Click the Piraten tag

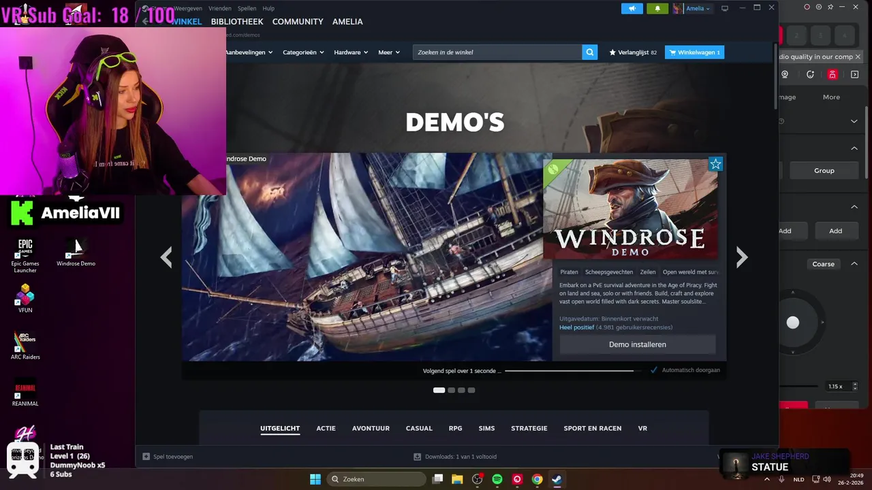click(x=569, y=272)
